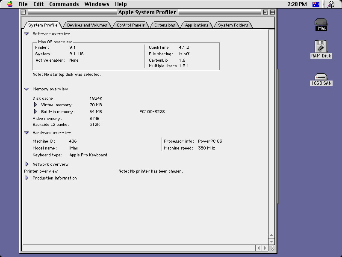Screen dimensions: 342x257
Task: Switch to the Devices and Volumes tab
Action: pos(87,25)
